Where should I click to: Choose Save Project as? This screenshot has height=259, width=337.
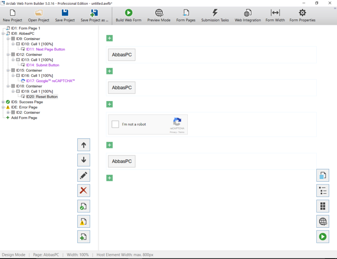point(94,16)
